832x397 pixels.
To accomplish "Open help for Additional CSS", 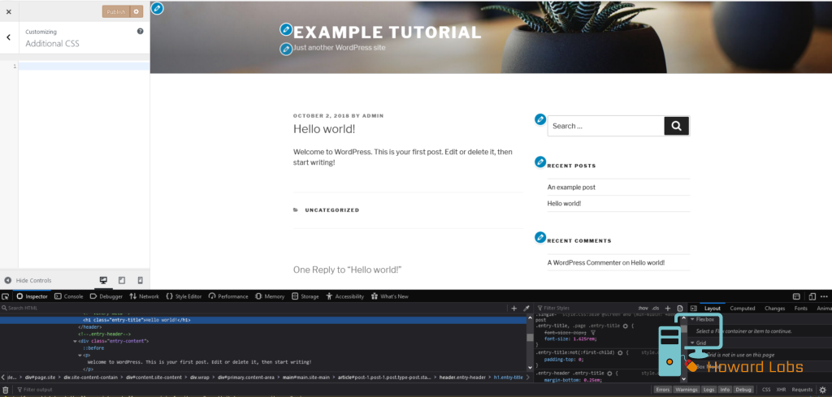I will pos(140,32).
